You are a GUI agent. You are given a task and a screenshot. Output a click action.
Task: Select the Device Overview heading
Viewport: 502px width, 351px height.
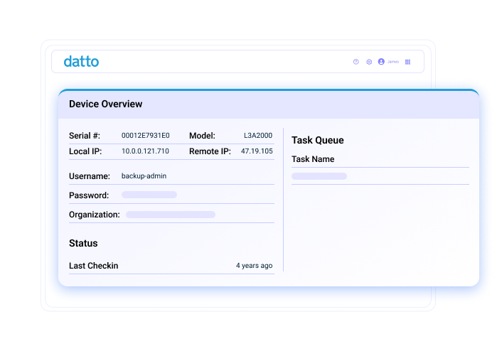pyautogui.click(x=106, y=104)
